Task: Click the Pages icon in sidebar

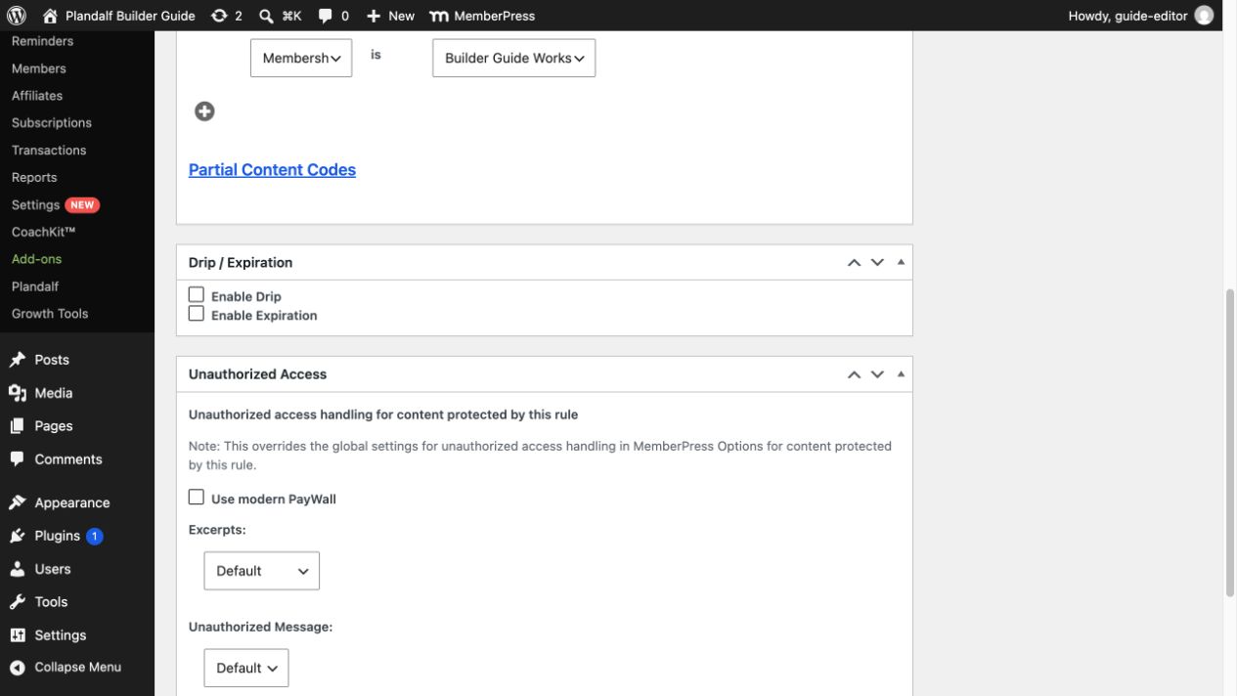Action: 18,426
